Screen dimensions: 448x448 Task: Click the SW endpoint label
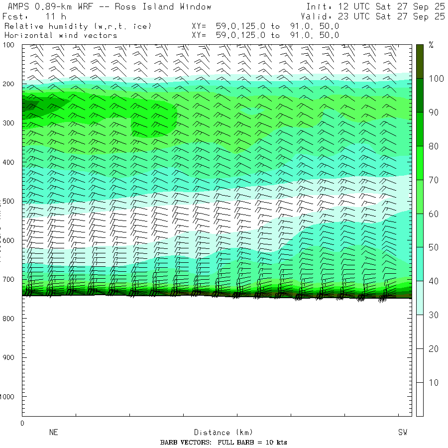click(x=403, y=432)
